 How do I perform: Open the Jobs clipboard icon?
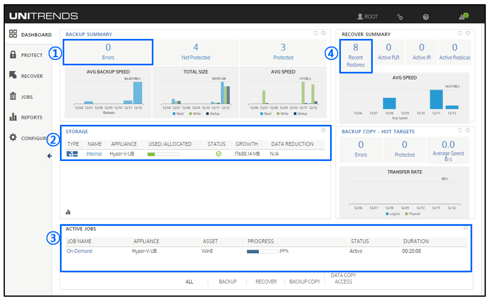coord(13,96)
